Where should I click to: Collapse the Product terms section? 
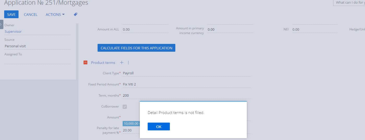click(85, 63)
